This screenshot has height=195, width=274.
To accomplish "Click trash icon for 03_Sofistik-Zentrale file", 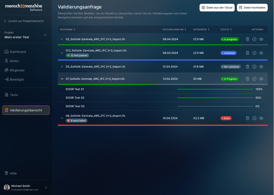I will [x=247, y=66].
